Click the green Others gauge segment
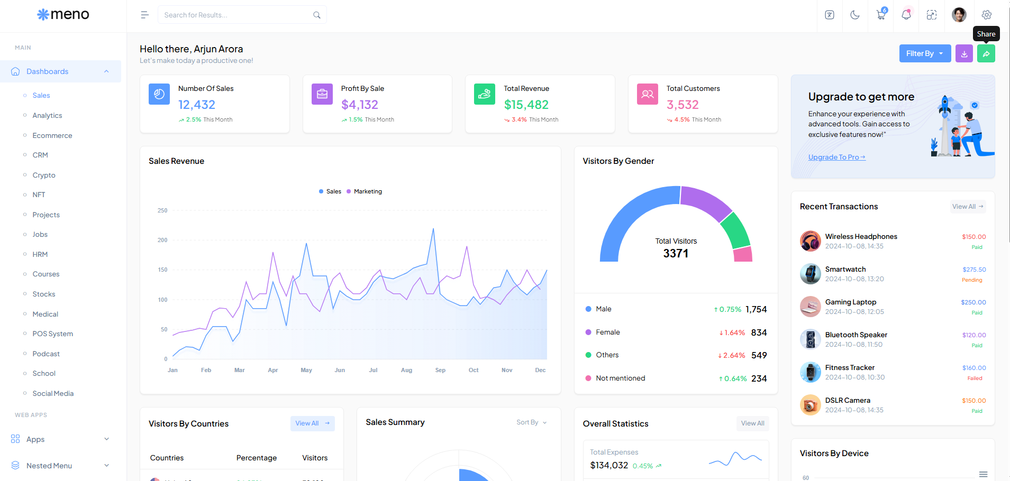 [x=738, y=230]
